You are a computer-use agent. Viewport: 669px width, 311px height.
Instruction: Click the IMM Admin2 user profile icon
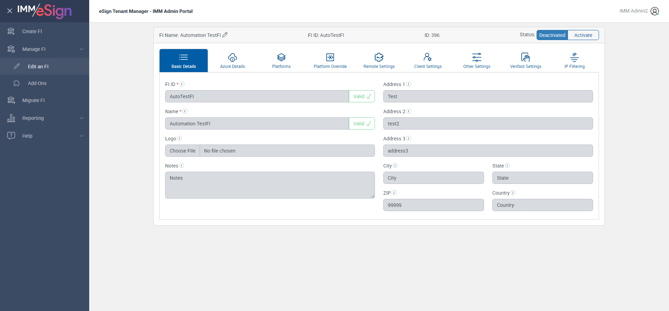coord(655,11)
